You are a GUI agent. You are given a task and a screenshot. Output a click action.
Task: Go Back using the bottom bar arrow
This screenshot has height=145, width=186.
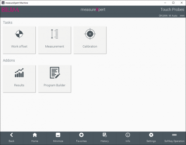point(12,138)
